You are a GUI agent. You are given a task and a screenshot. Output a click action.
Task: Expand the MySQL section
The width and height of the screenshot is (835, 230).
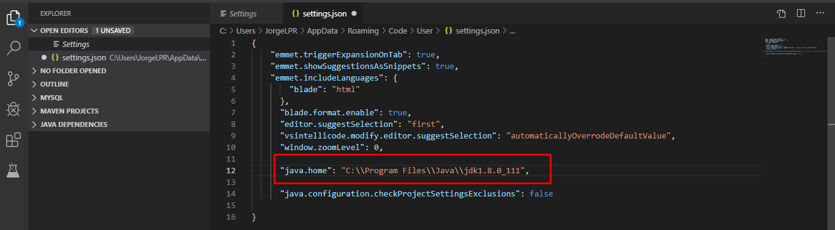click(x=119, y=98)
